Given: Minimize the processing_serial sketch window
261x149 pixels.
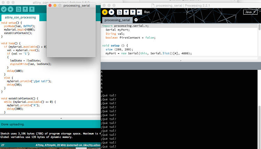Looking at the screenshot, I should tap(55, 6).
